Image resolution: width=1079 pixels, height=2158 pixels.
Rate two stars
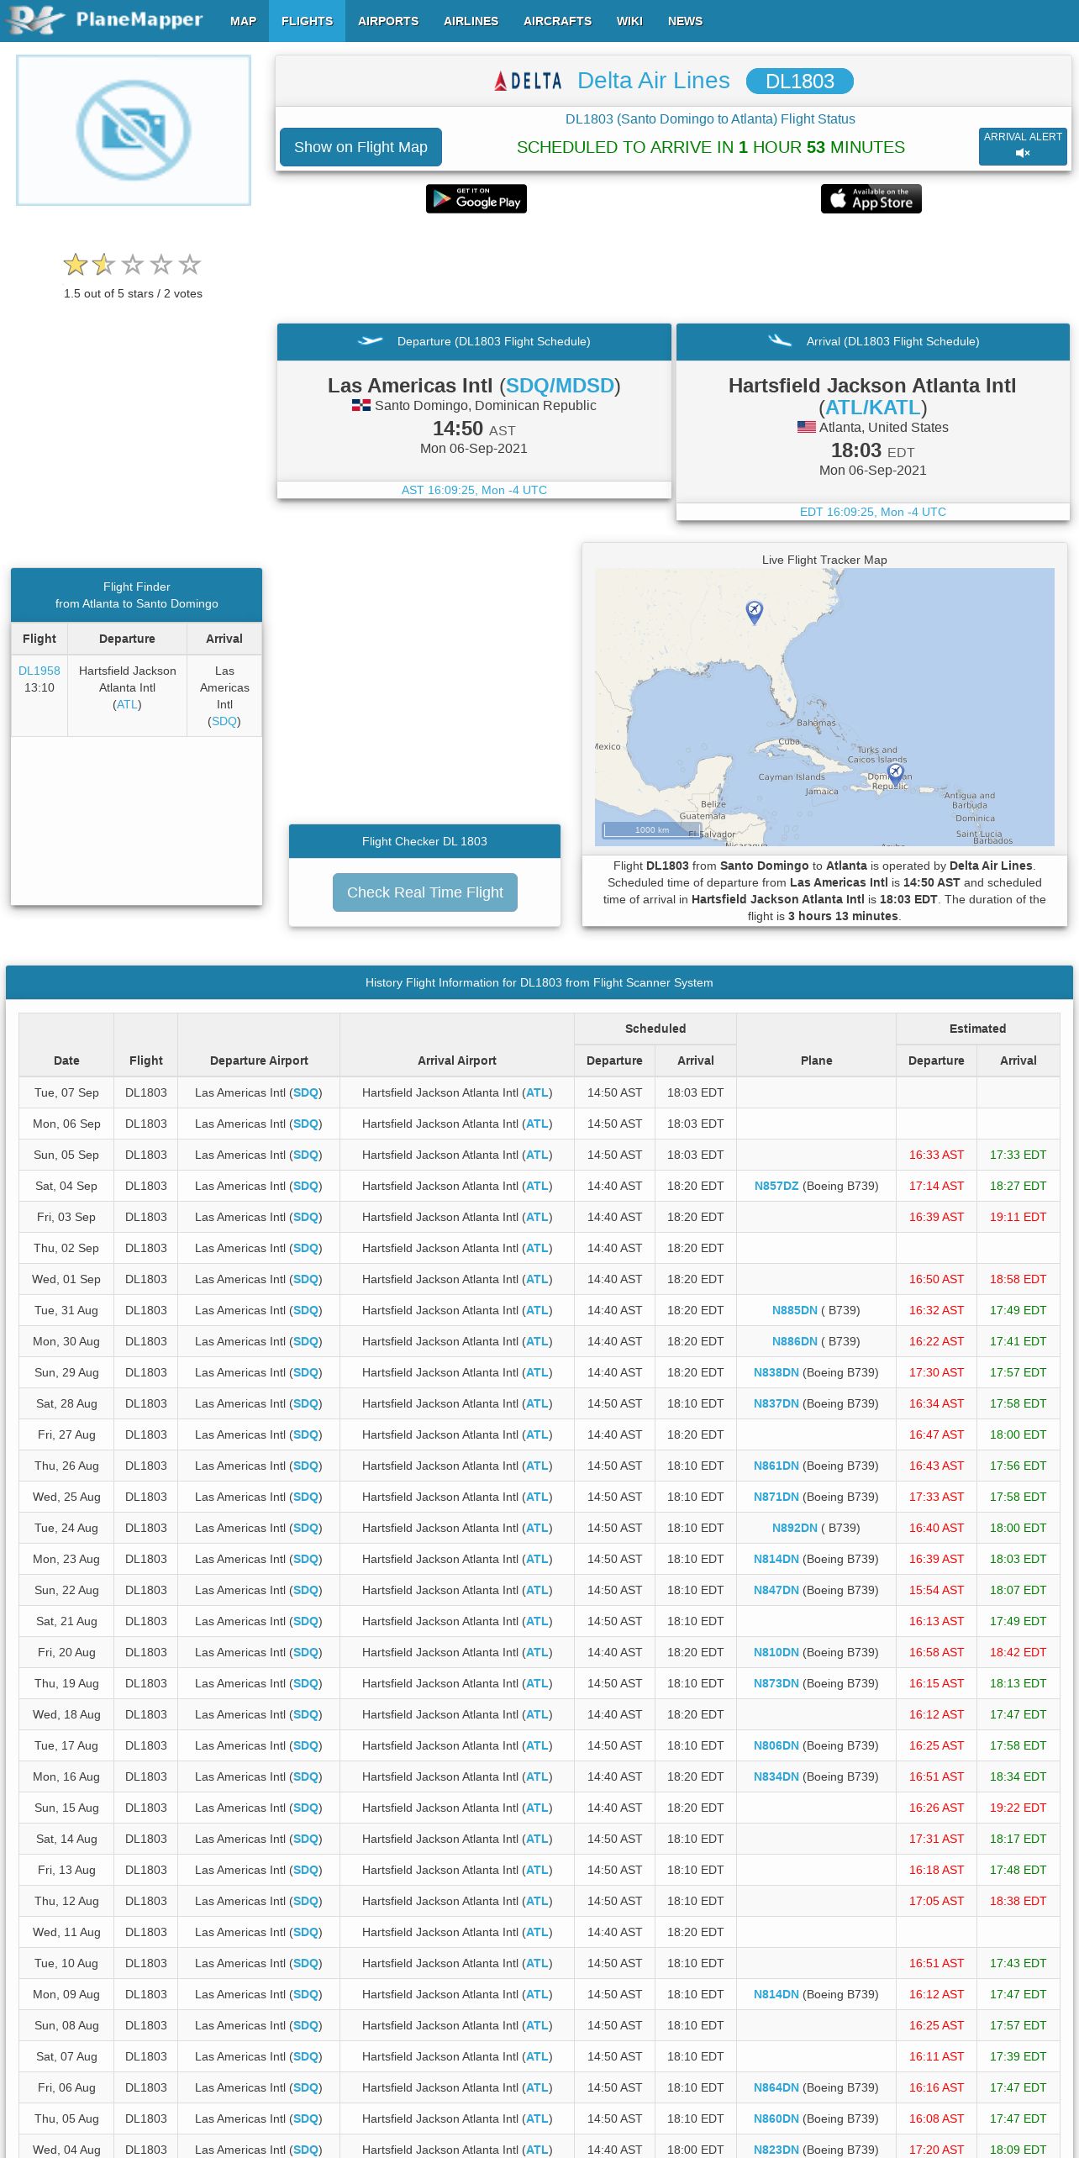(104, 265)
